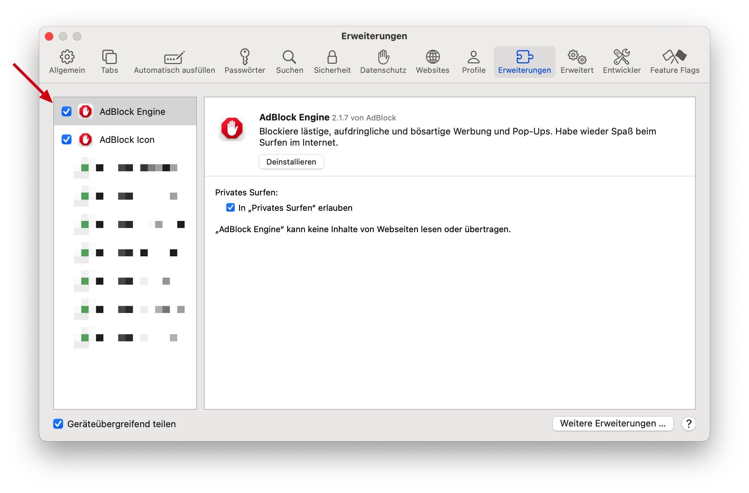This screenshot has height=493, width=749.
Task: Open help with question mark button
Action: pos(688,424)
